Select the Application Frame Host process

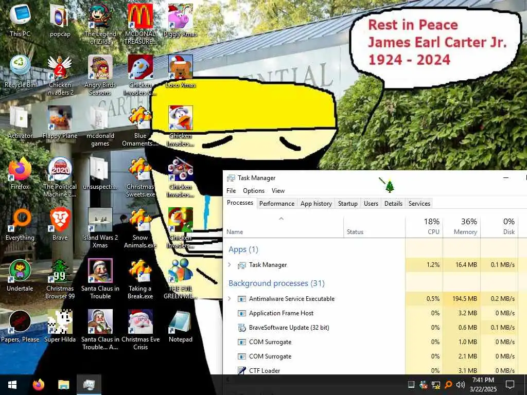coord(375,313)
